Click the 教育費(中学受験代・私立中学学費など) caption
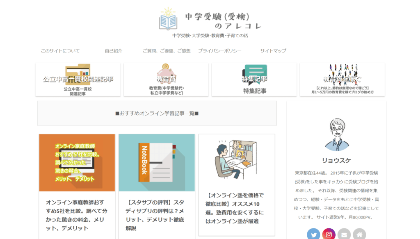Image resolution: width=420 pixels, height=239 pixels. tap(167, 91)
